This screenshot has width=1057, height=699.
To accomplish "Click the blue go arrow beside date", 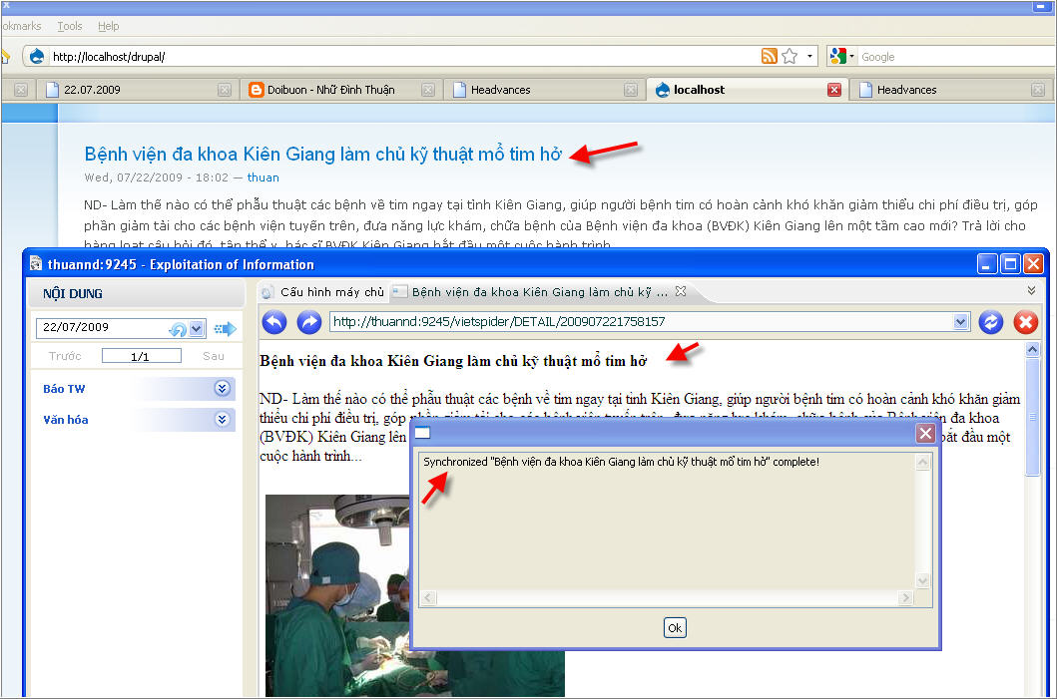I will (x=225, y=329).
